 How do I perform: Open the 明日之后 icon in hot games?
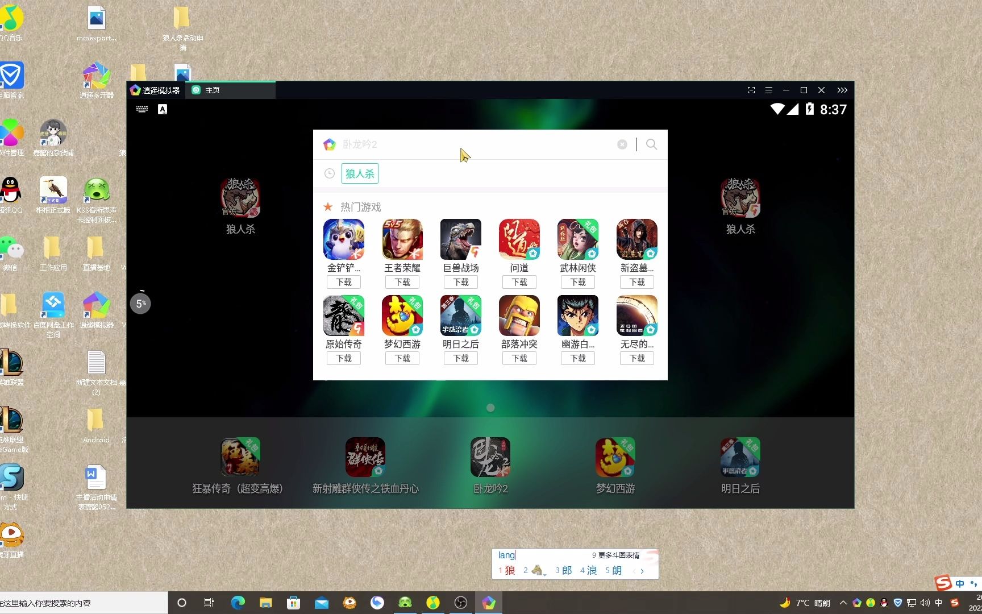coord(461,316)
